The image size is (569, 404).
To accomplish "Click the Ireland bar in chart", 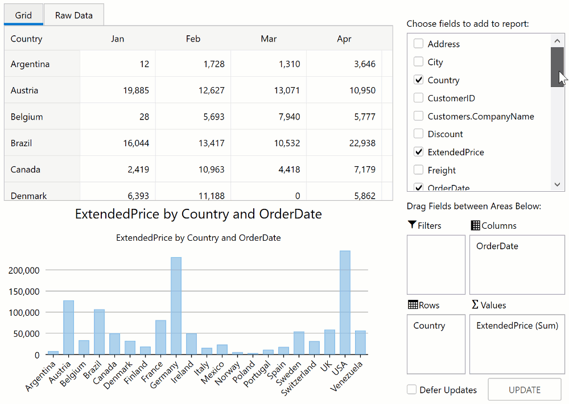I will pyautogui.click(x=191, y=344).
